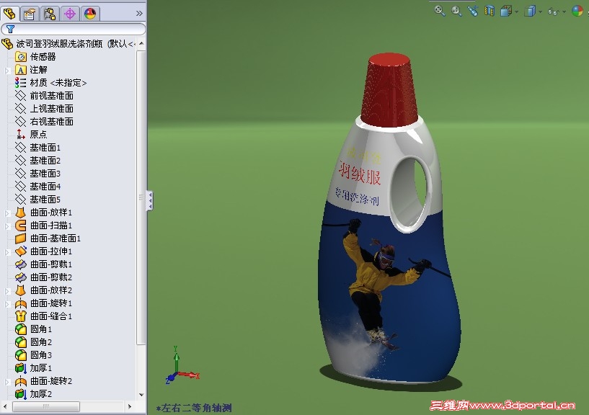Toggle the Section View tool
The image size is (589, 415).
[x=489, y=11]
